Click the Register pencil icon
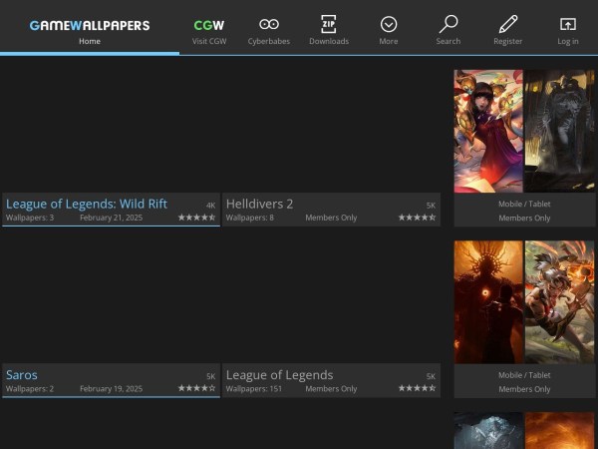598x449 pixels. click(x=508, y=25)
